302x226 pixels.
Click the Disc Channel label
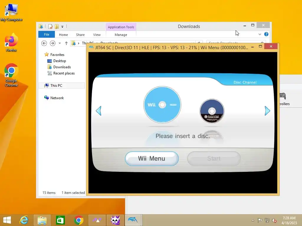(x=245, y=82)
